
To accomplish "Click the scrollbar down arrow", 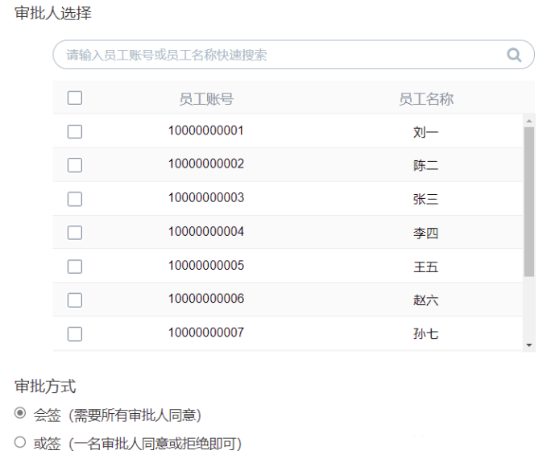I will 528,345.
